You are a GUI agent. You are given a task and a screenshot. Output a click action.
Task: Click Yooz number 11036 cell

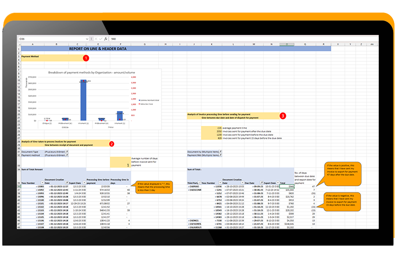(211, 187)
